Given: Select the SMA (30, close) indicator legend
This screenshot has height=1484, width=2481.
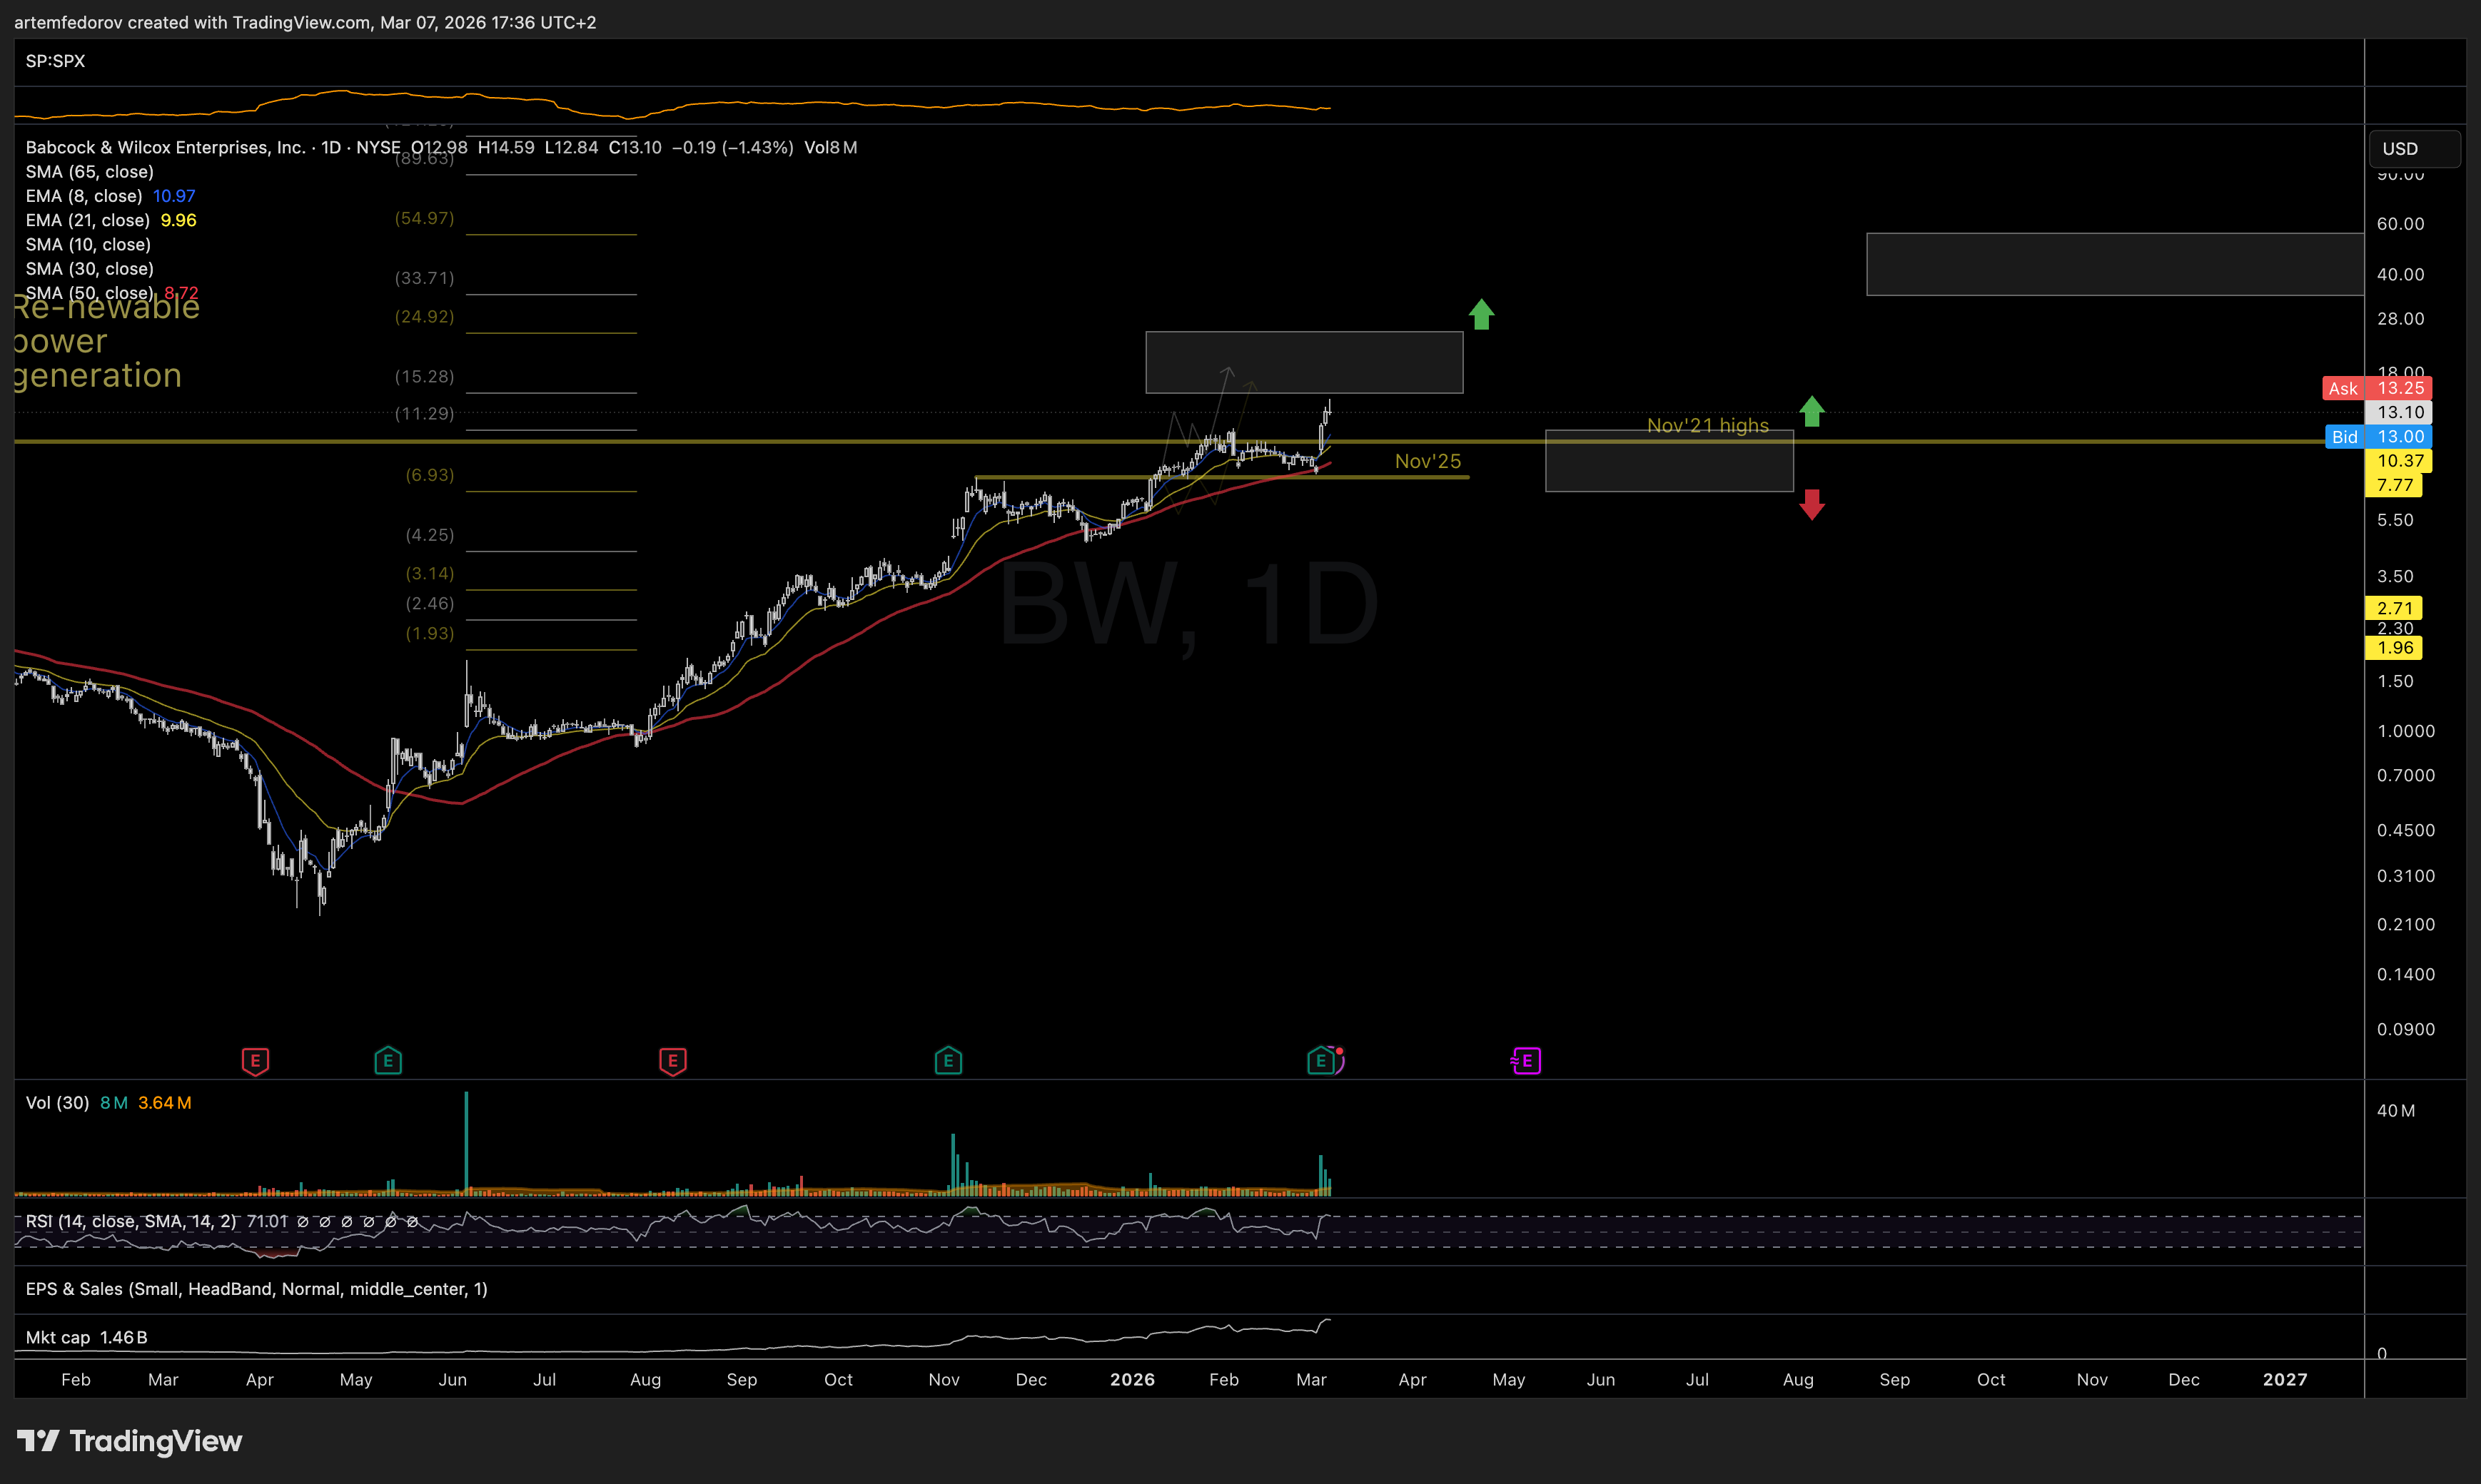Looking at the screenshot, I should (90, 269).
